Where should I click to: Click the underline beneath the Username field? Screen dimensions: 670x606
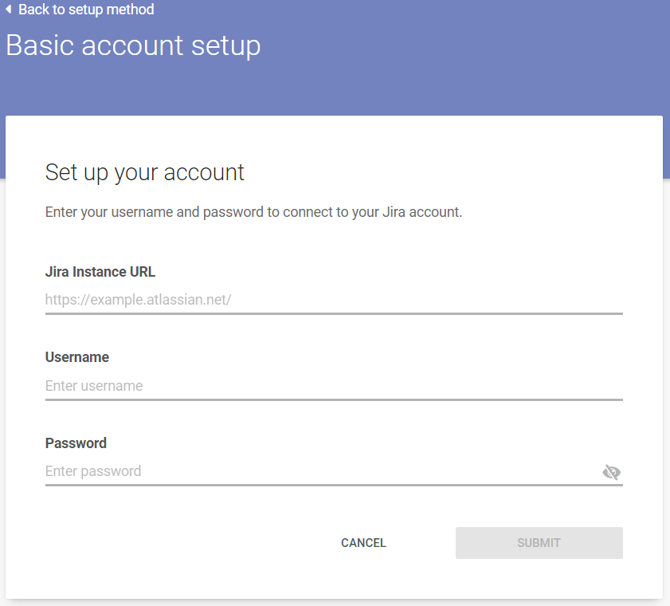coord(334,399)
